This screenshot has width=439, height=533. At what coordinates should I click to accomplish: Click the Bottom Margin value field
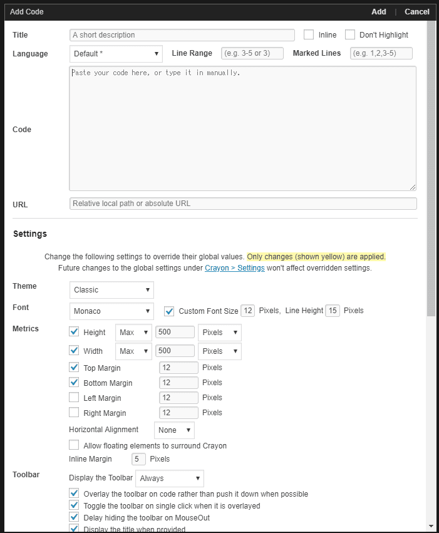178,383
